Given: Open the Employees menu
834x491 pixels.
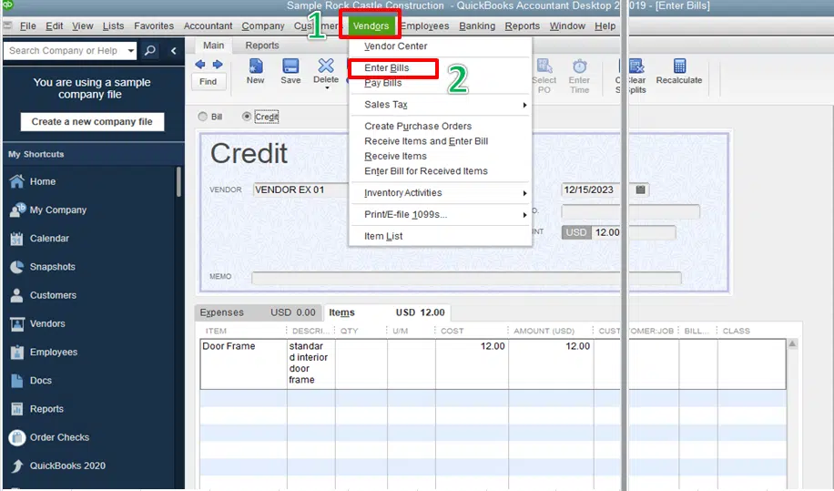Looking at the screenshot, I should pos(424,26).
